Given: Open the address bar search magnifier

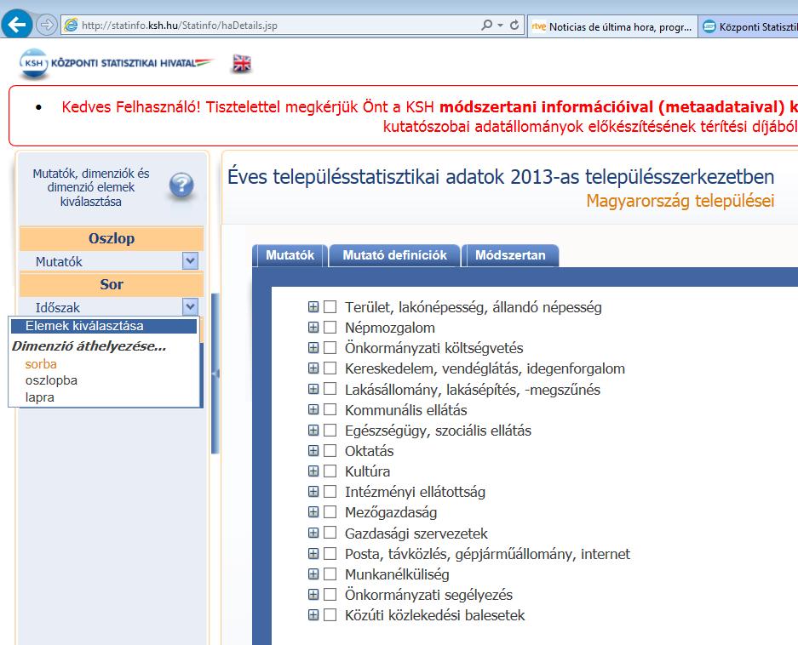Looking at the screenshot, I should [x=487, y=25].
